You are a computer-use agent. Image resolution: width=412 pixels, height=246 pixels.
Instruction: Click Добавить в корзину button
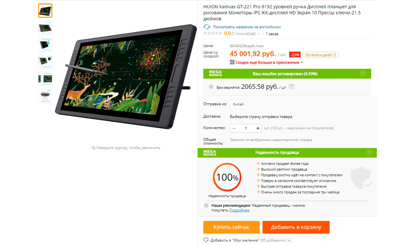(x=296, y=227)
